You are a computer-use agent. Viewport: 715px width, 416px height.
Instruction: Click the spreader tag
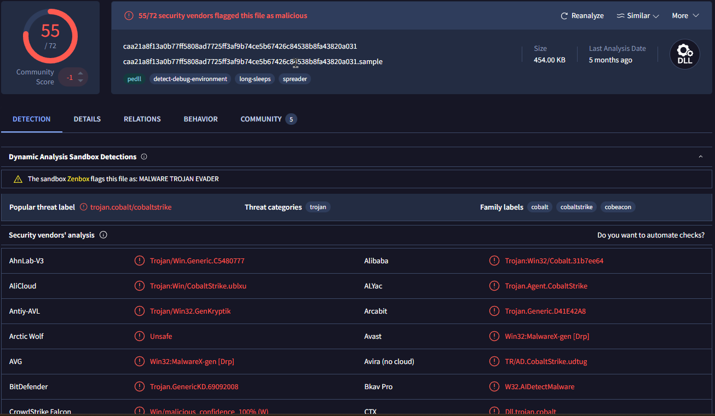pyautogui.click(x=295, y=79)
